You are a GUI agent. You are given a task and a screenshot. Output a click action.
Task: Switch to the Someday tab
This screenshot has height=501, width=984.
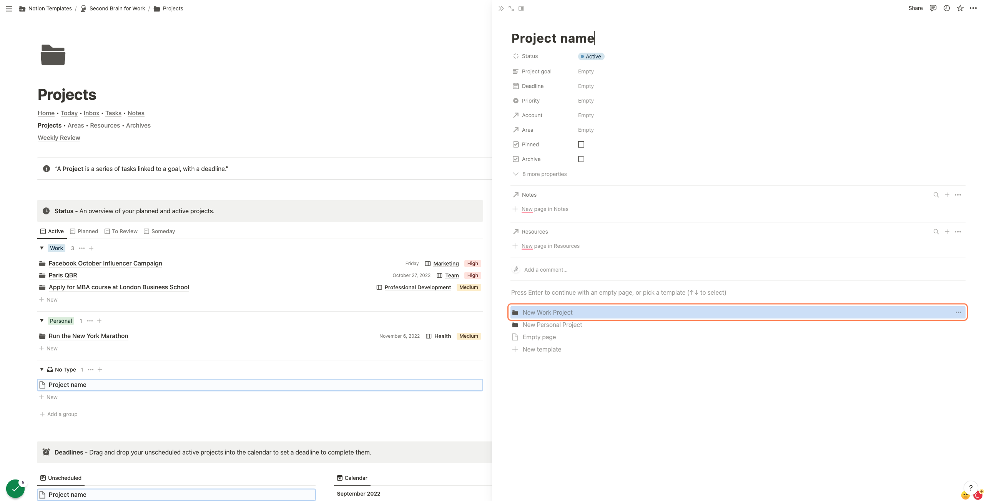(x=160, y=231)
